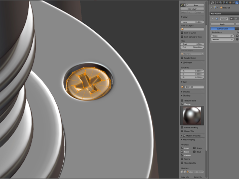Image resolution: width=239 pixels, height=179 pixels.
Task: Enable Hidden Wire checkbox
Action: pyautogui.click(x=182, y=131)
